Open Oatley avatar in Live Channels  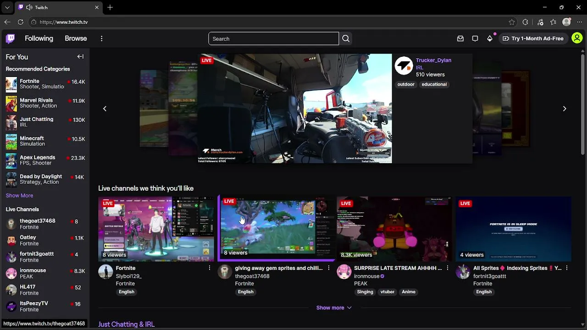[11, 240]
